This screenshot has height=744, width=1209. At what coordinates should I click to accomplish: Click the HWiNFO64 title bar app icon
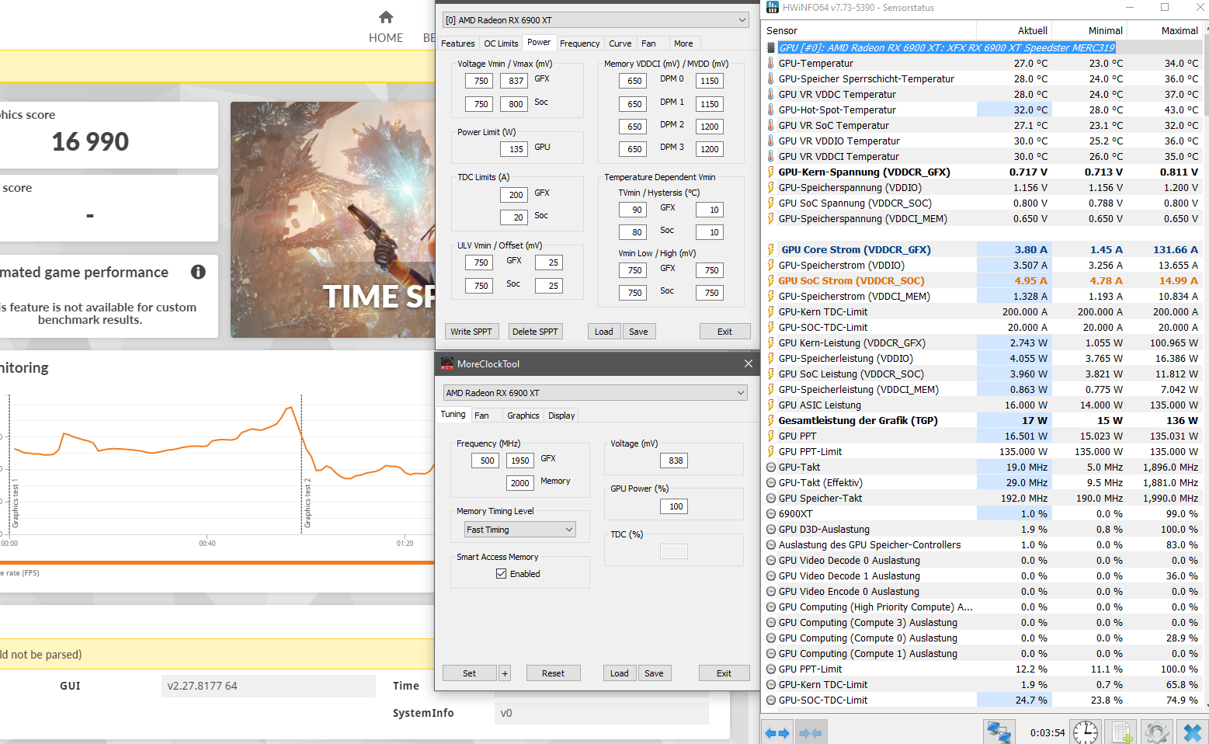[773, 8]
